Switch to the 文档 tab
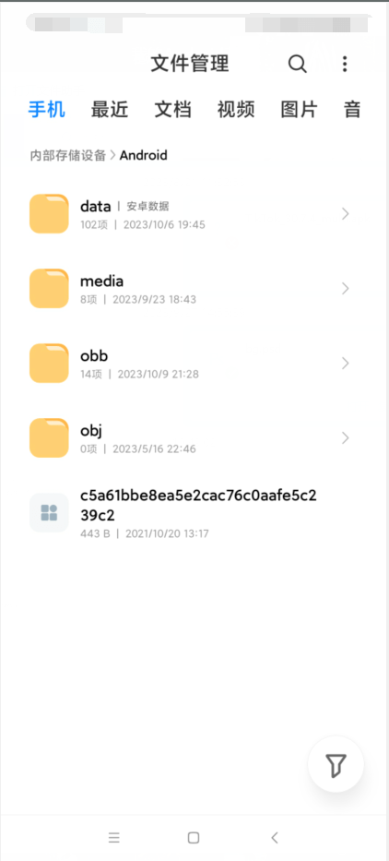This screenshot has height=861, width=389. tap(172, 109)
